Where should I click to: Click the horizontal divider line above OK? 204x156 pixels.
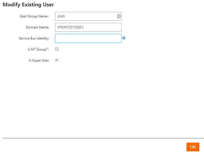[102, 138]
